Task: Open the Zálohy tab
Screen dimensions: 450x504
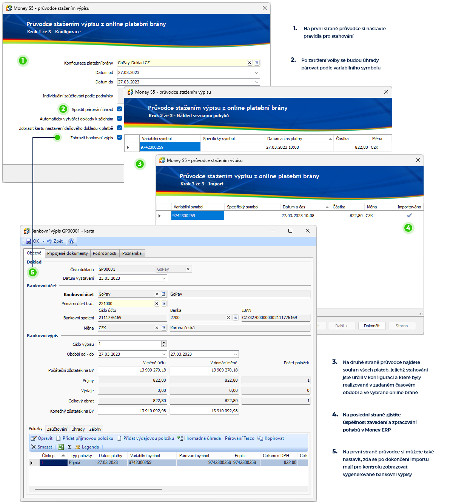Action: pos(95,429)
